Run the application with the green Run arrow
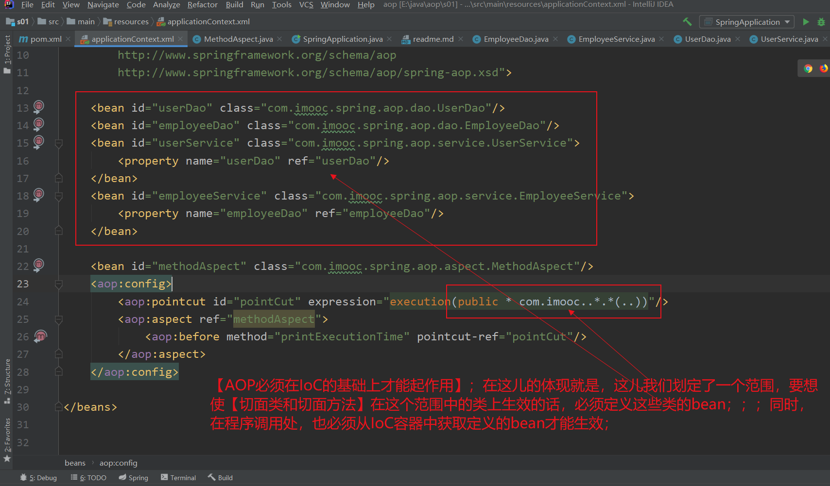The height and width of the screenshot is (486, 830). pyautogui.click(x=806, y=21)
